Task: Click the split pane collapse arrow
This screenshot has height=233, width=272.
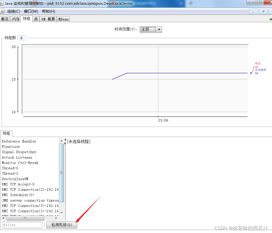Action: (65, 140)
